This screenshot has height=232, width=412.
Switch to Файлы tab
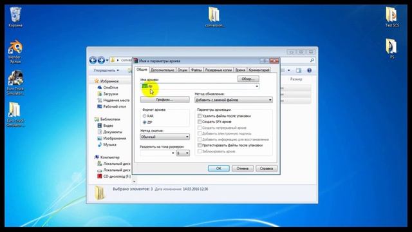(196, 70)
